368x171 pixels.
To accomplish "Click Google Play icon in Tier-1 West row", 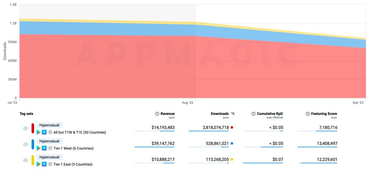I will tap(39, 148).
